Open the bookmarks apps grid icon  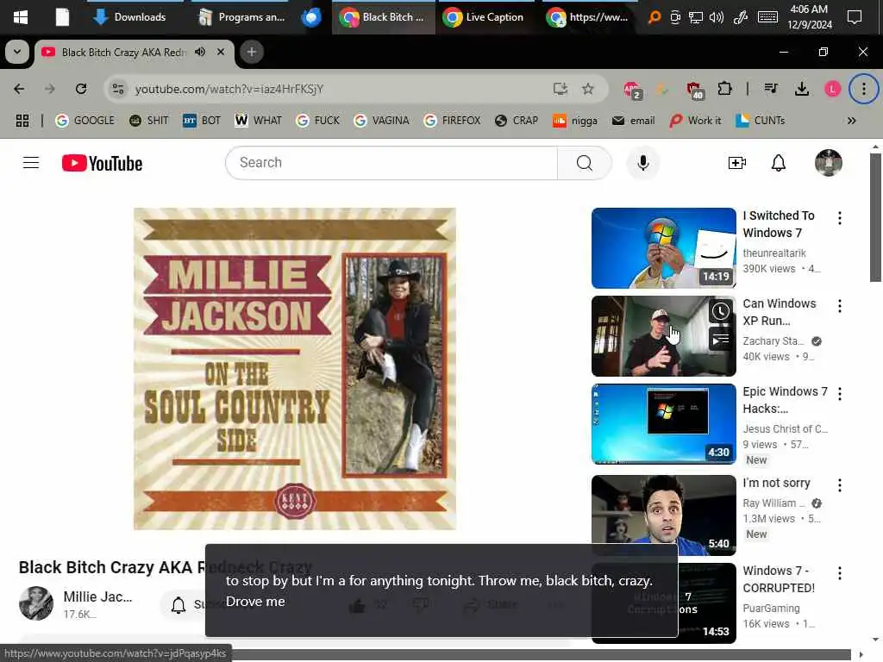[x=22, y=121]
